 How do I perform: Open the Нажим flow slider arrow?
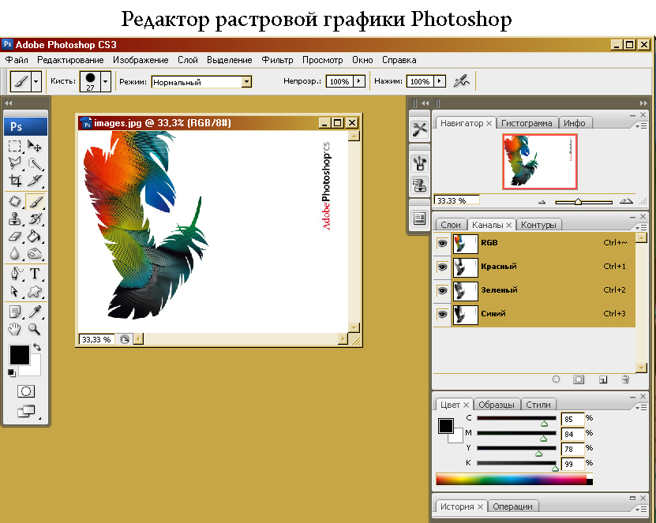439,80
